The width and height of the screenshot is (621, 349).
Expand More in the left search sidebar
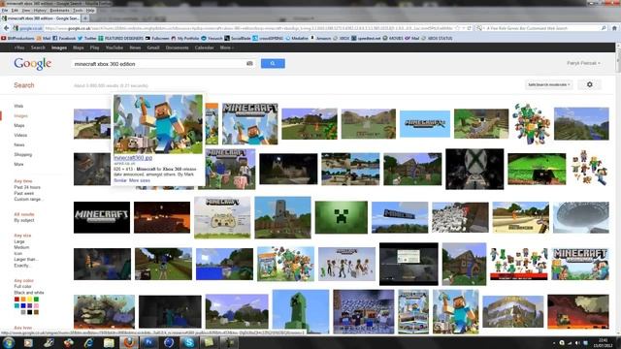click(18, 164)
